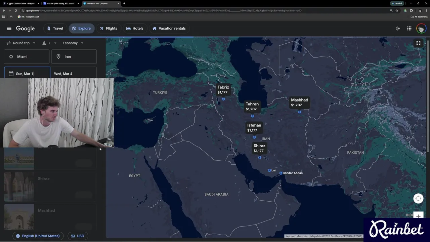Toggle the light/dark theme sun icon
This screenshot has width=430, height=242.
pyautogui.click(x=398, y=29)
